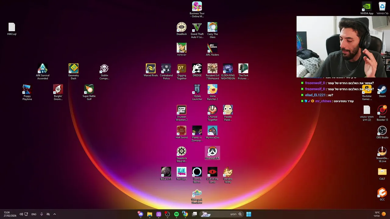
Task: Open the Business Tour Online desktop icon
Action: pyautogui.click(x=197, y=9)
